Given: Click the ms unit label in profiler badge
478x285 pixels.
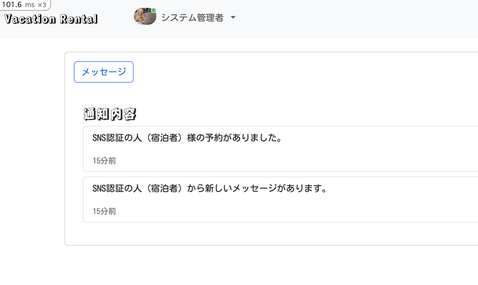Looking at the screenshot, I should point(31,6).
